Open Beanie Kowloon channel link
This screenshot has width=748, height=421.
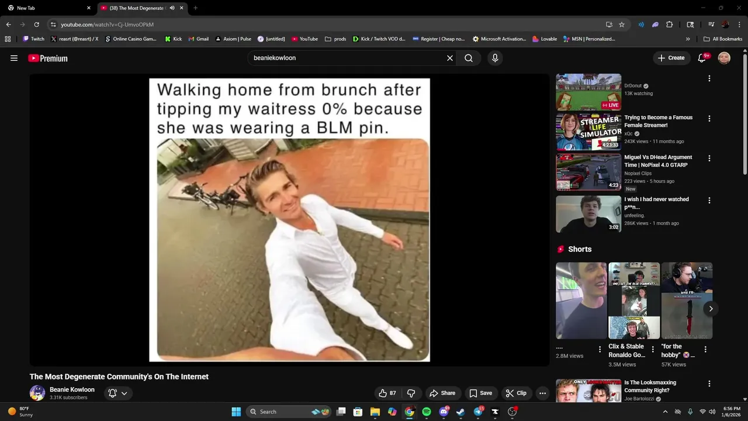(72, 389)
